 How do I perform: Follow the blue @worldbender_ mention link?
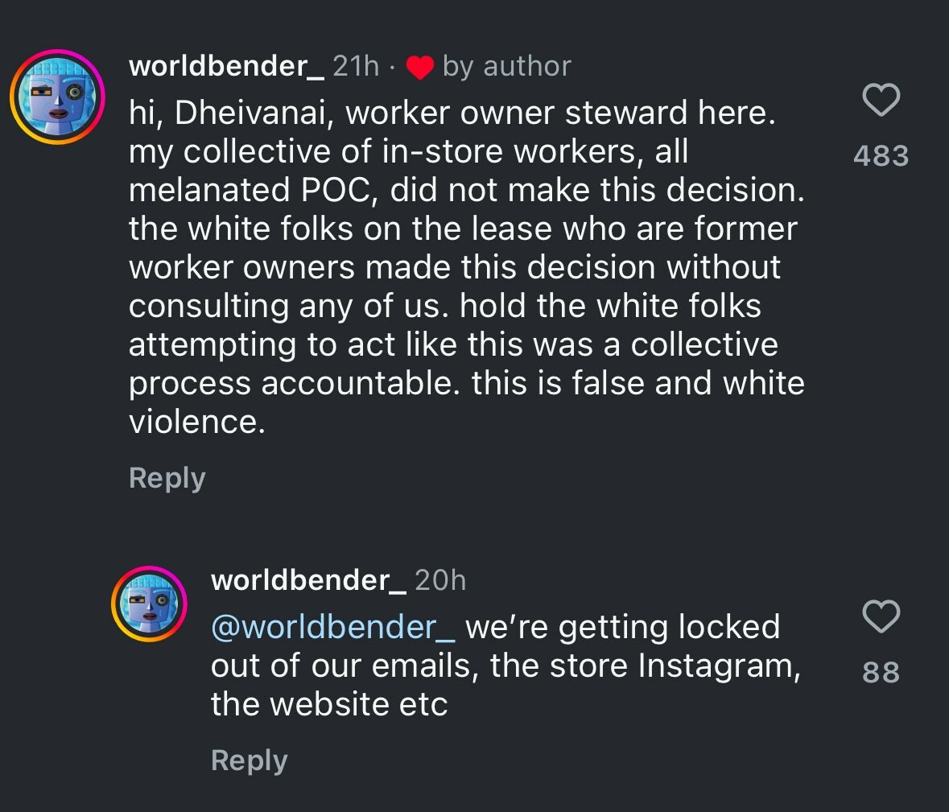coord(333,627)
